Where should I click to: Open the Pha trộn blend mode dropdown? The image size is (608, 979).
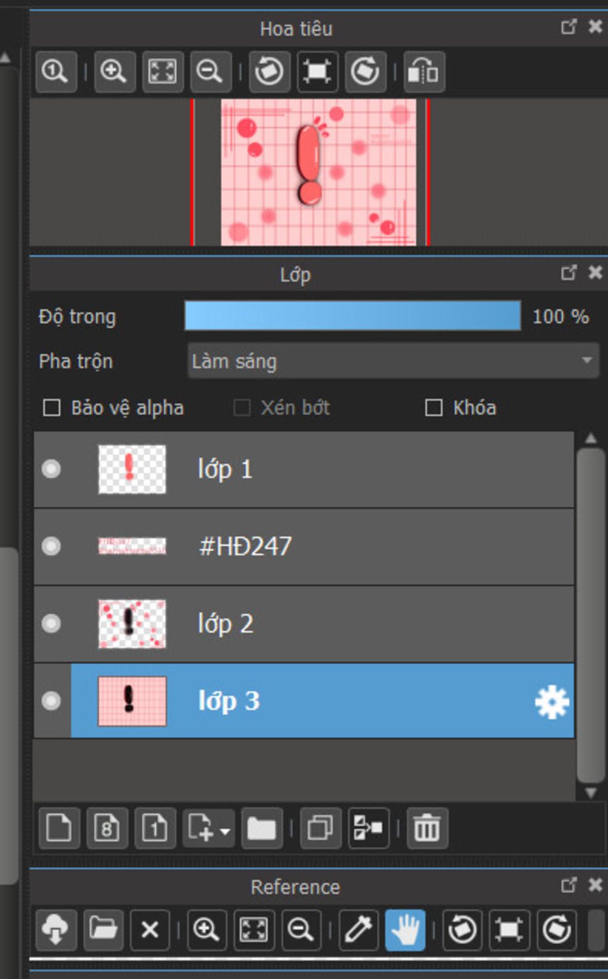[x=393, y=360]
